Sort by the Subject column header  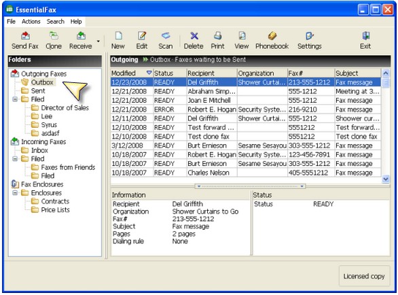[358, 73]
